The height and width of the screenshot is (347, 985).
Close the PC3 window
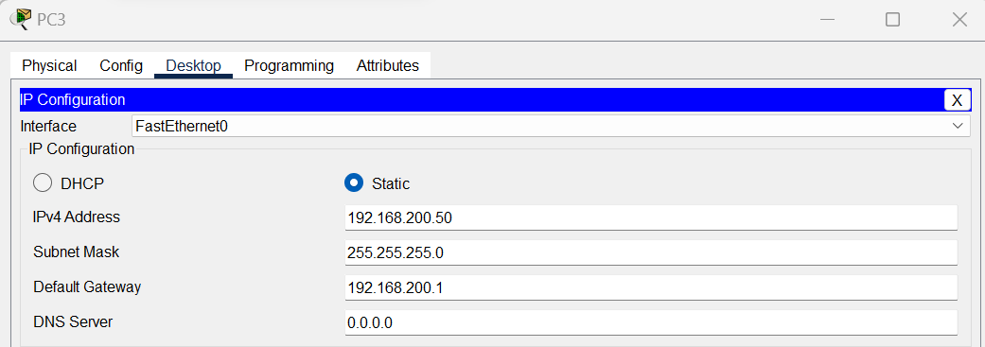tap(959, 20)
